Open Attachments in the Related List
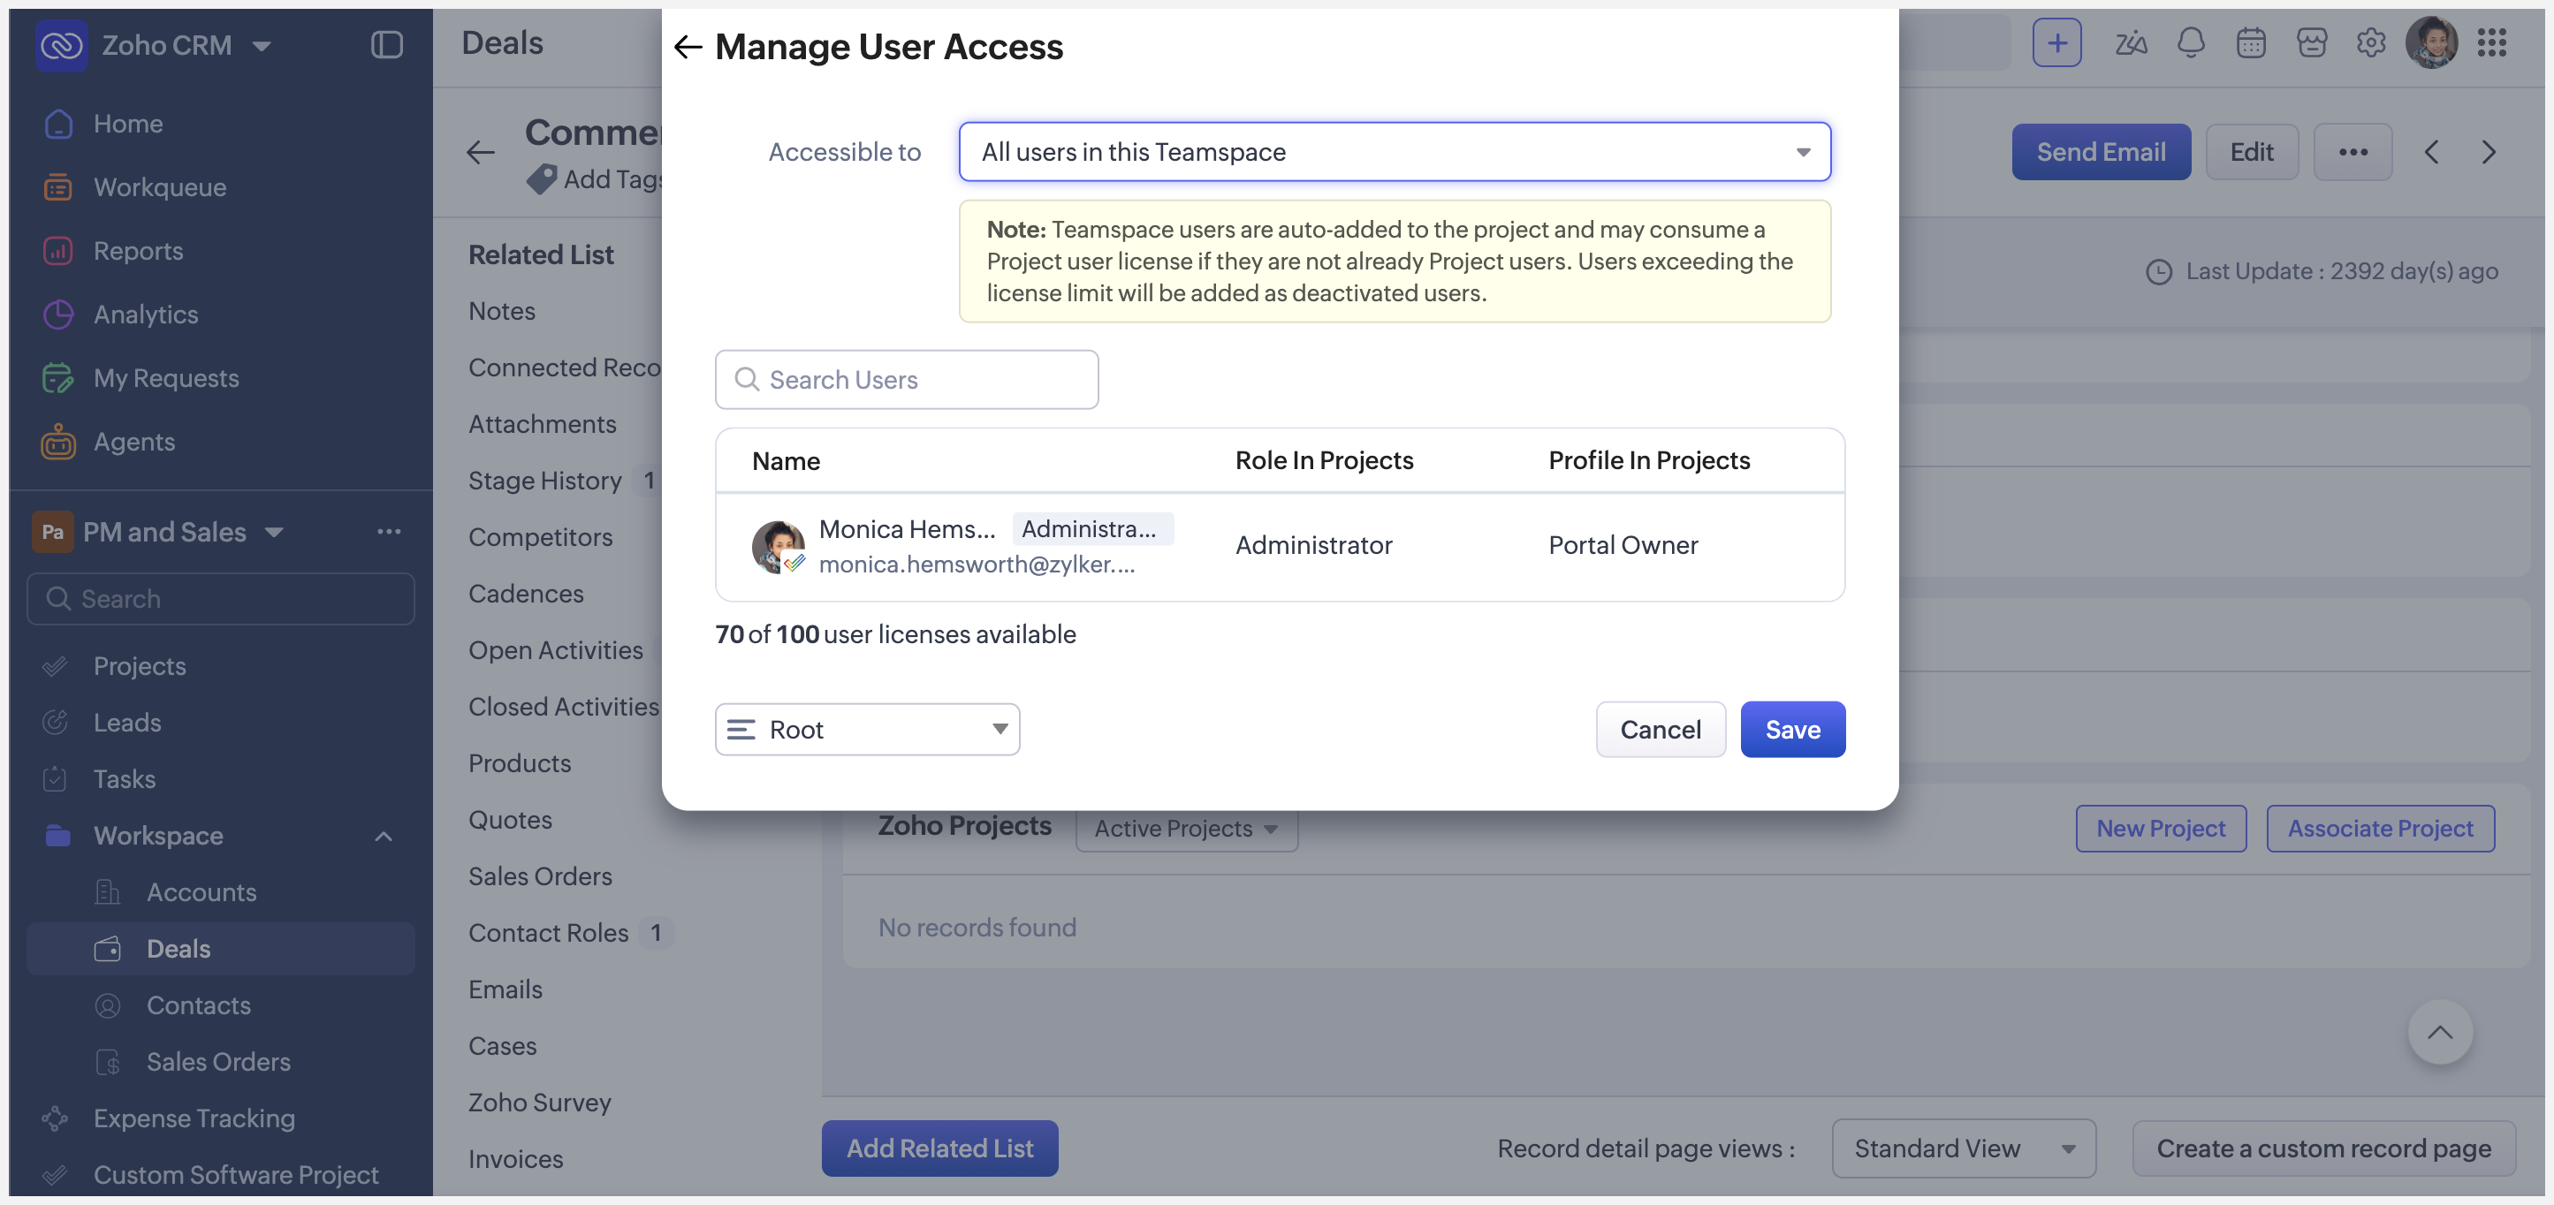 [543, 423]
